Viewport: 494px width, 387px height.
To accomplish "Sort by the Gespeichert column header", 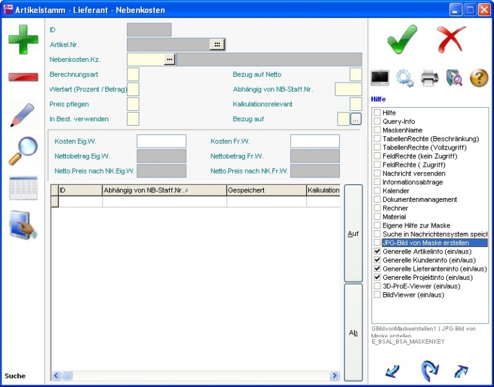I will pos(266,190).
